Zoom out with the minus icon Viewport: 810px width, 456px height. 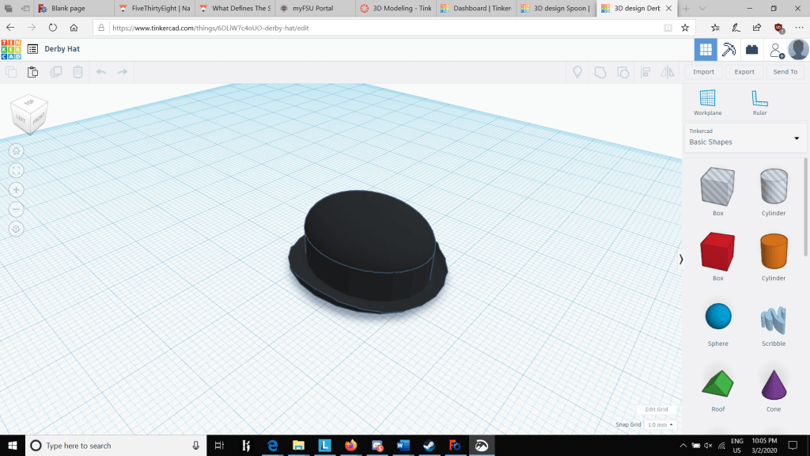tap(17, 209)
